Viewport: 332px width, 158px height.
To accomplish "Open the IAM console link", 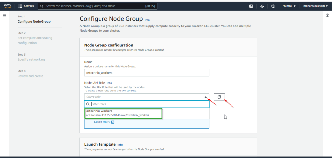I will [x=129, y=90].
